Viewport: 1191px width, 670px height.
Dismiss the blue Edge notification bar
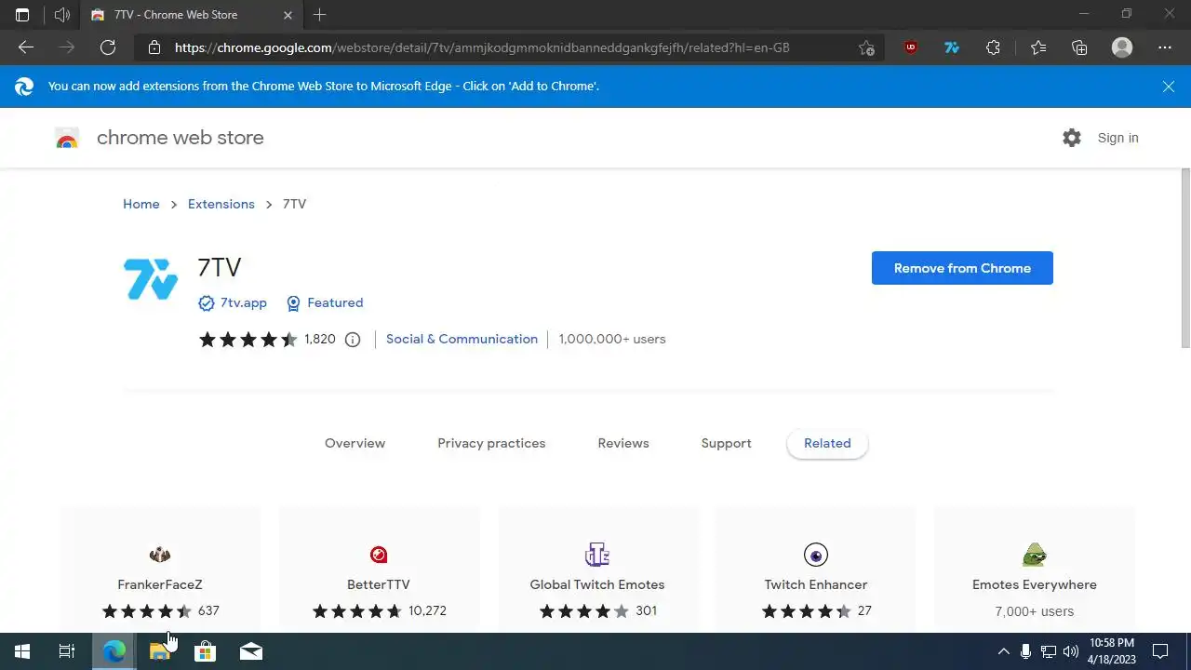1169,87
